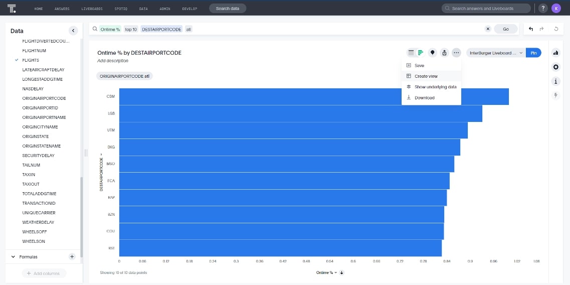Click the info icon in right sidebar

pos(555,81)
